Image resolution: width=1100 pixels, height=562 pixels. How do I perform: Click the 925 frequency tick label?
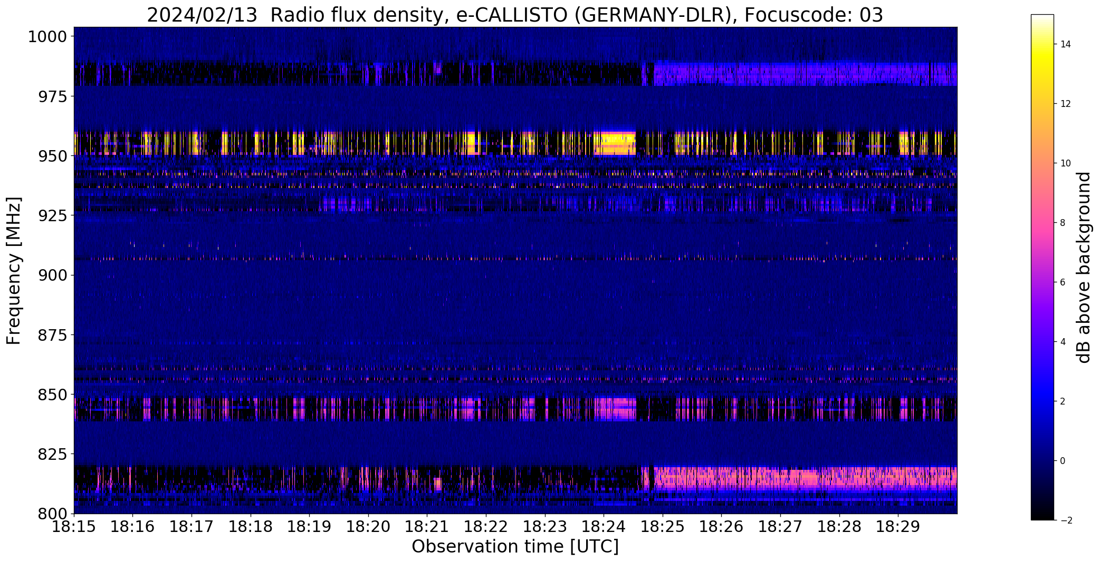52,215
